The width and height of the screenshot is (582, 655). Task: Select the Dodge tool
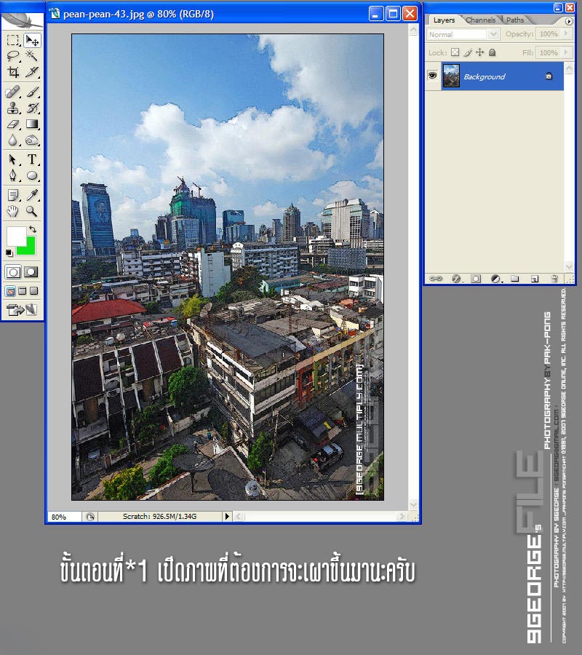tap(32, 140)
